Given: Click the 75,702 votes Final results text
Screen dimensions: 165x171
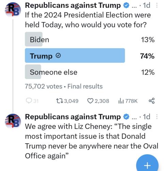Looking at the screenshot, I should click(x=64, y=86).
